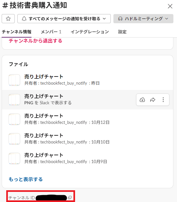This screenshot has height=202, width=177.
Task: Click もっと表示する to show more files
Action: (x=26, y=179)
